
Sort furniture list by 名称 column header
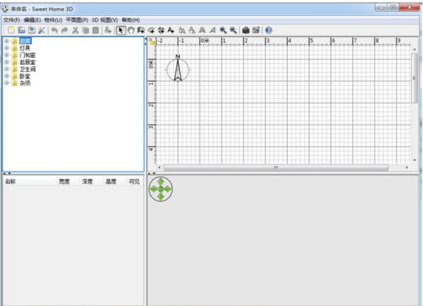[11, 181]
